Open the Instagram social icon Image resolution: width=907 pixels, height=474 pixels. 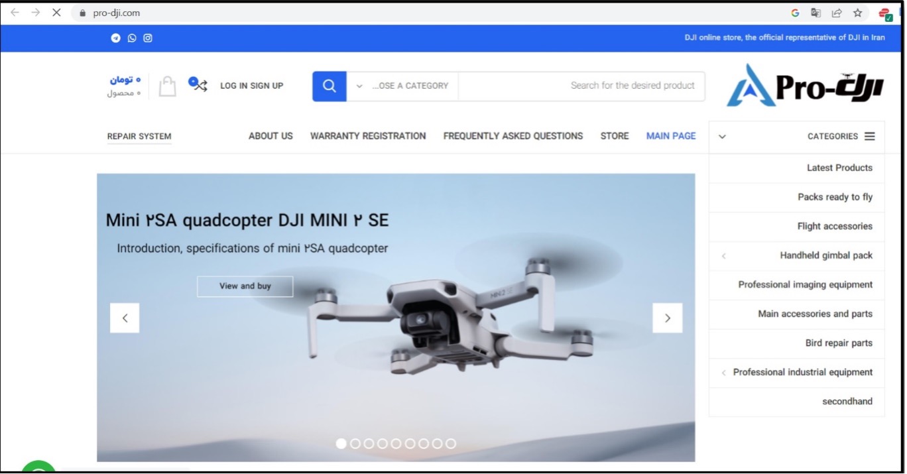coord(148,38)
